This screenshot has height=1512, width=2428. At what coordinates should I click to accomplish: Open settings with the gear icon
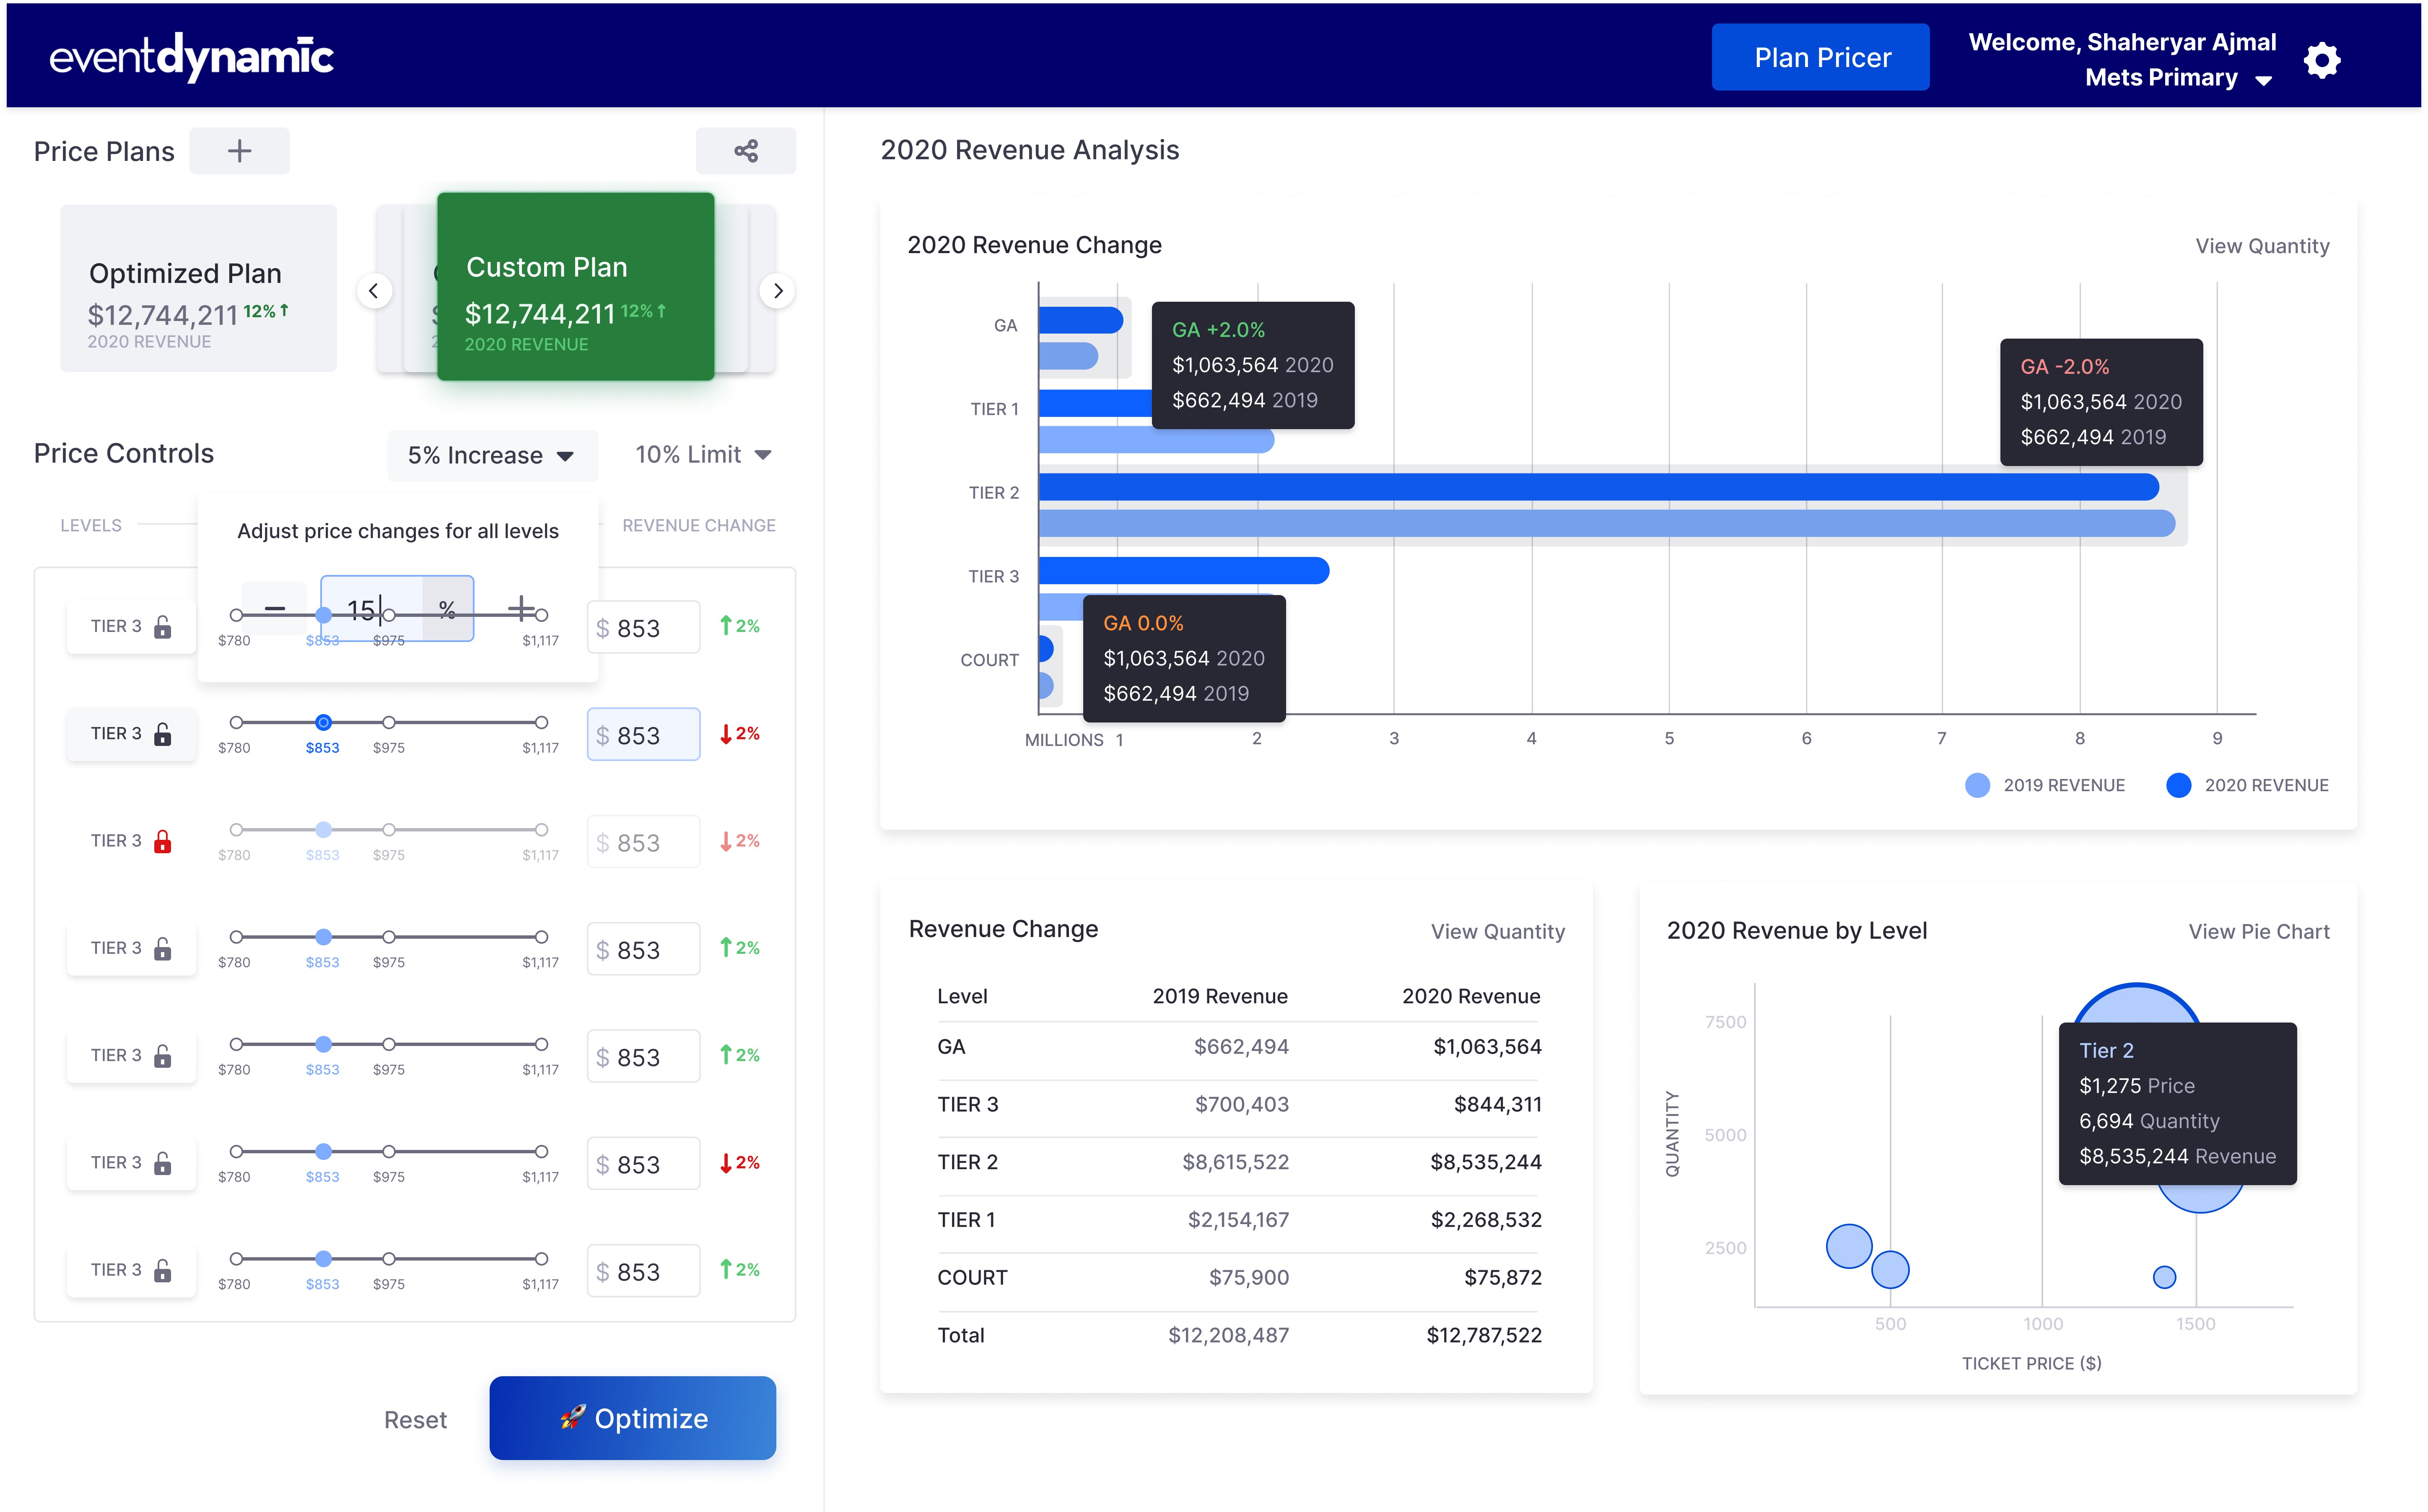pyautogui.click(x=2321, y=60)
